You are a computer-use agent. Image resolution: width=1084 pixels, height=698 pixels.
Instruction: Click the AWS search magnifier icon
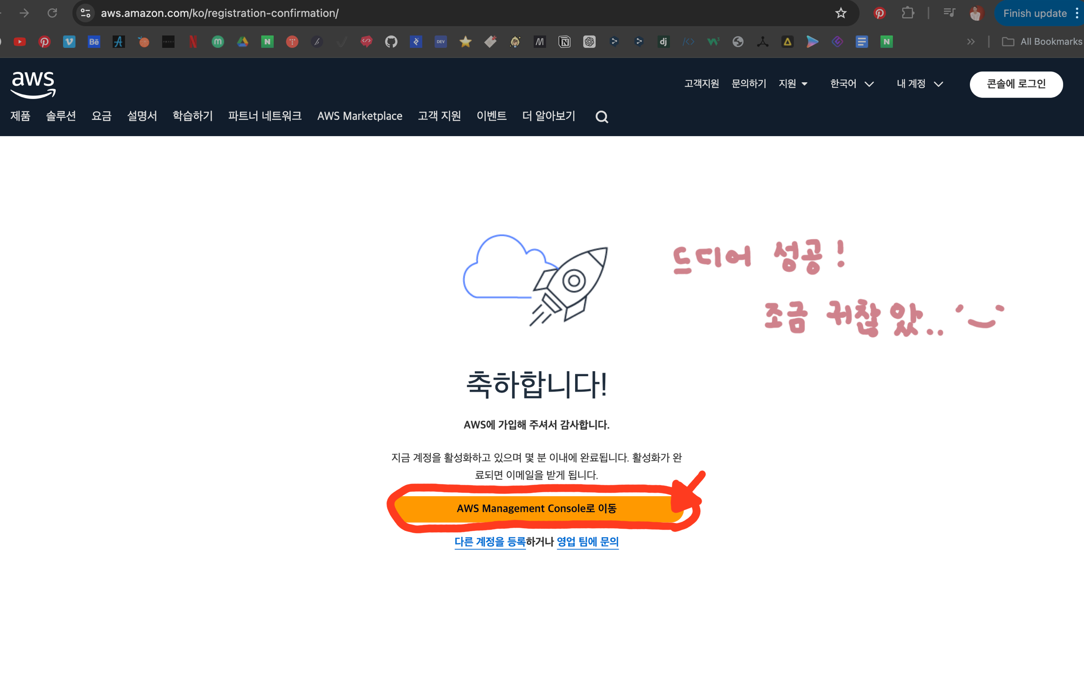coord(602,117)
